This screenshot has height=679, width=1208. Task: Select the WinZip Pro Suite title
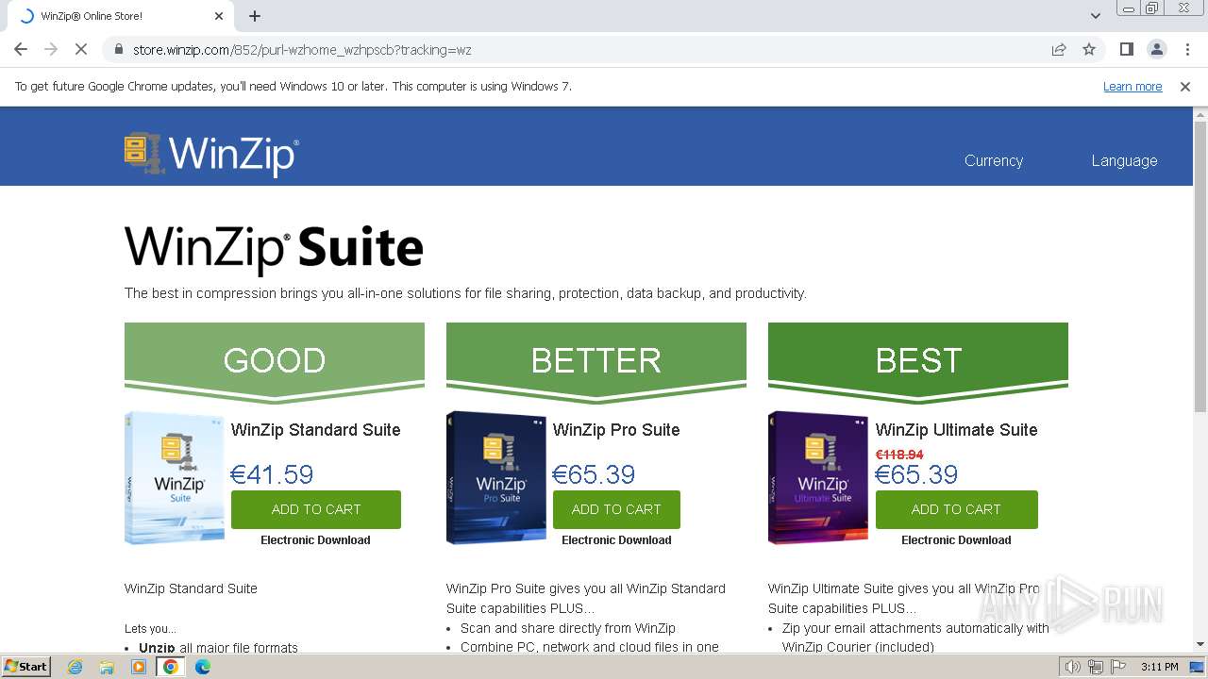pyautogui.click(x=616, y=430)
